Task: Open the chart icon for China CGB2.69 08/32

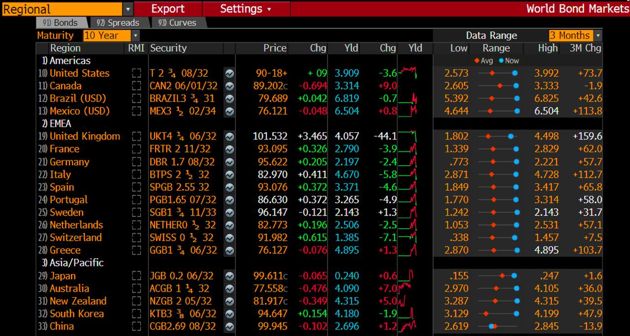Action: coord(229,327)
